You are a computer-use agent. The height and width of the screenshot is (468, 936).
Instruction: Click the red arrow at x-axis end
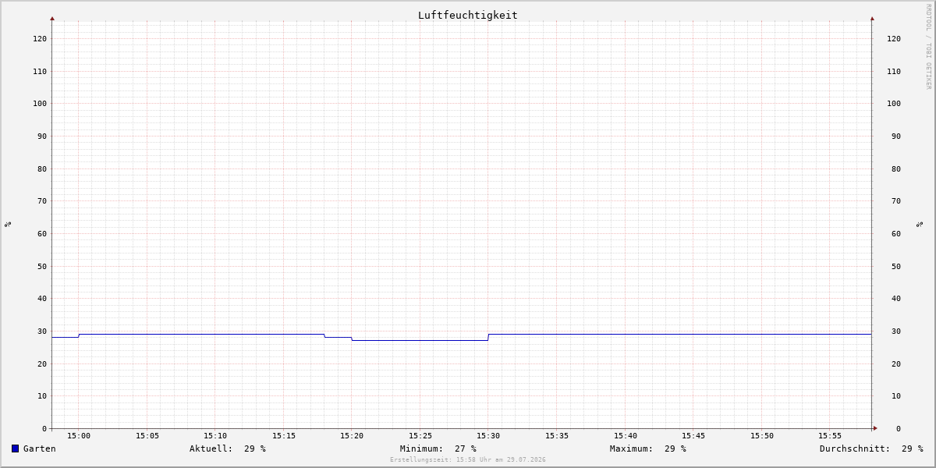[875, 428]
